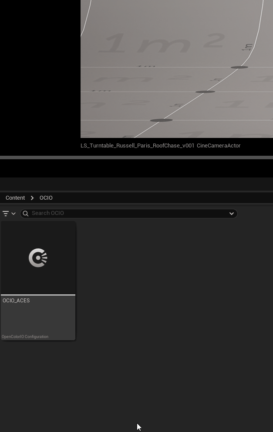273x432 pixels.
Task: Expand the breadcrumb arrow after Content
Action: click(32, 198)
